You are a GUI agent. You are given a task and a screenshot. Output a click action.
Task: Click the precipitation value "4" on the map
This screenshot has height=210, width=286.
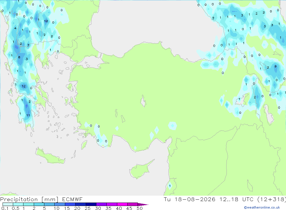coord(15,28)
